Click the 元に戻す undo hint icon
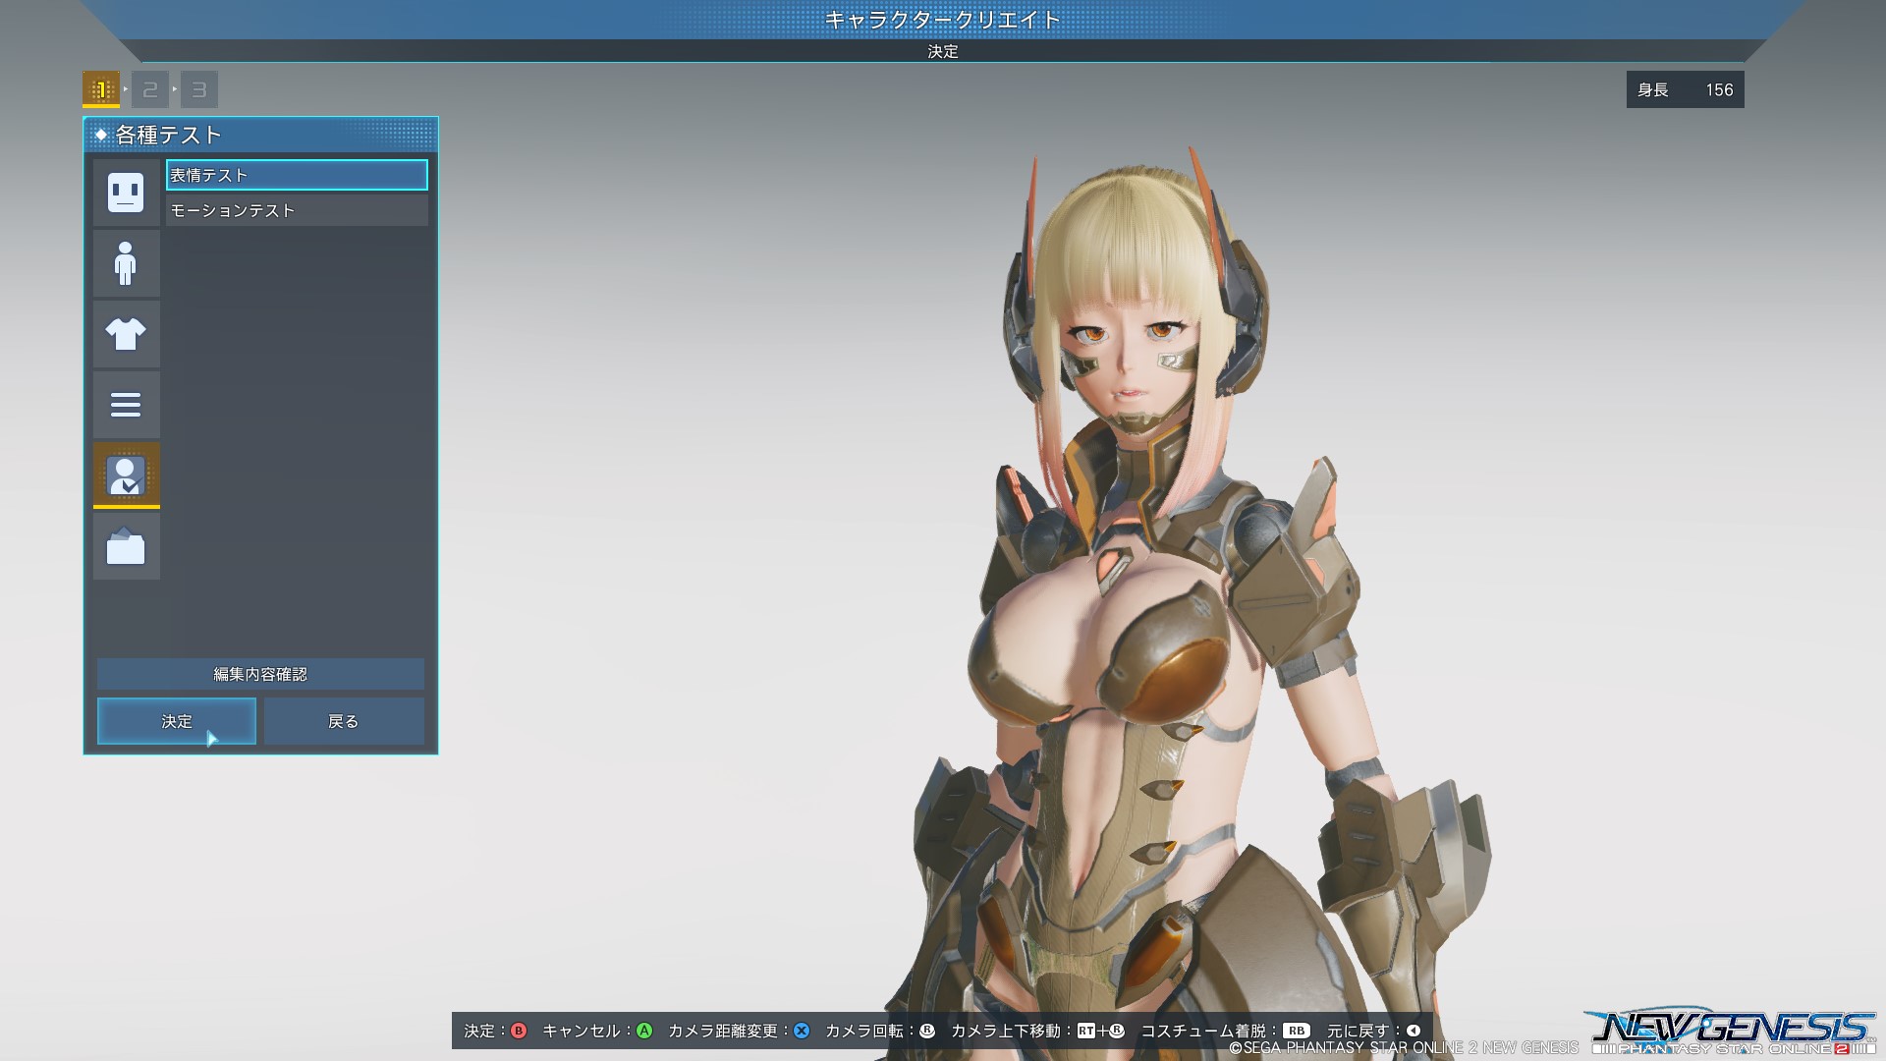1886x1061 pixels. [x=1413, y=1031]
